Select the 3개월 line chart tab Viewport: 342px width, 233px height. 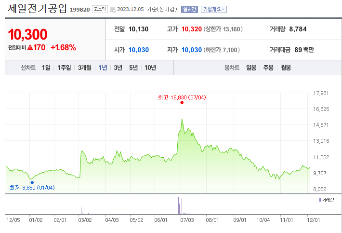pos(85,68)
